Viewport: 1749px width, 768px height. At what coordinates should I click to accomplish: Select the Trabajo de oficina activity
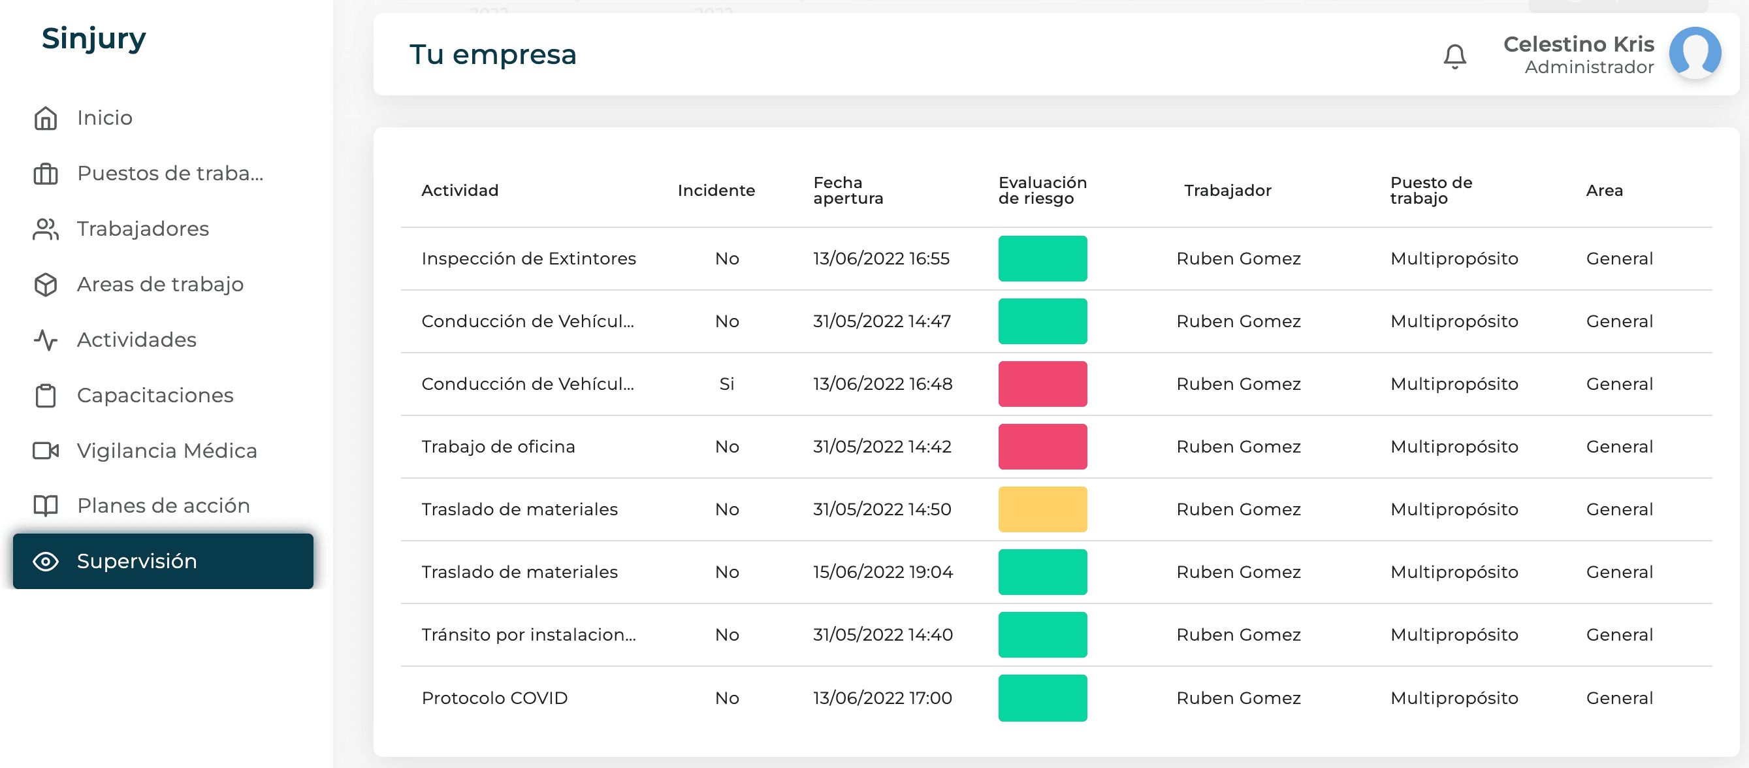pyautogui.click(x=498, y=447)
